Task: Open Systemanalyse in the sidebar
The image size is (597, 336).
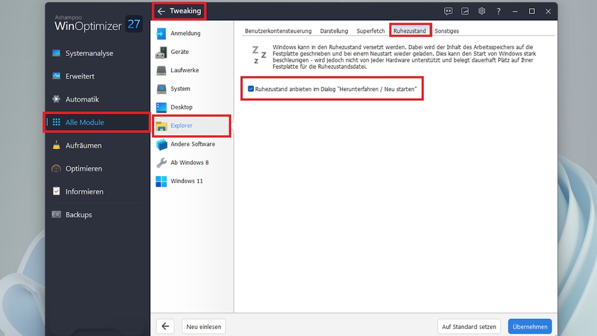Action: pos(89,53)
